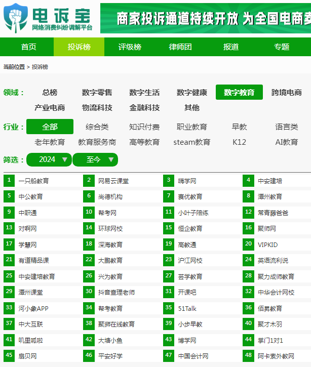
Task: Open rank 42 大塘小鱼
Action: 110,340
